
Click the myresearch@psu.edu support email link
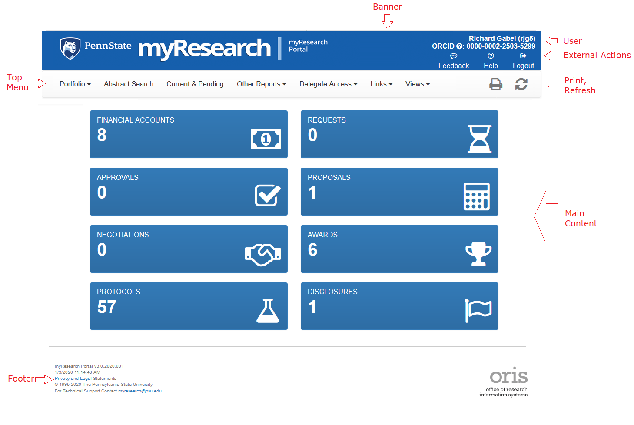[140, 391]
